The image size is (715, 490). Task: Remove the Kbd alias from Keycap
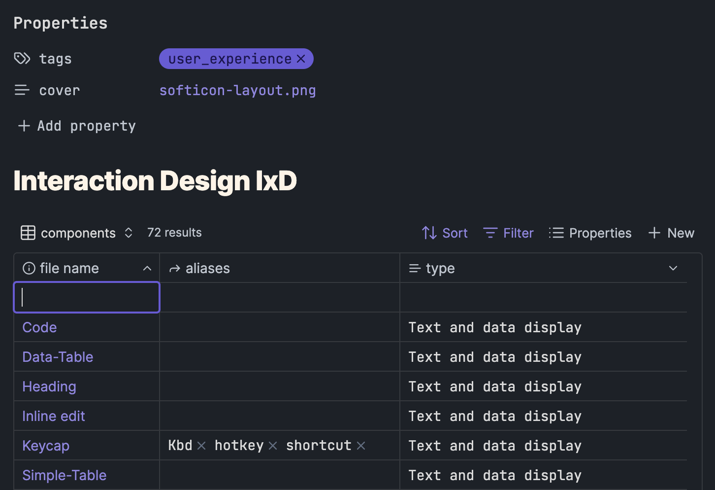[201, 446]
